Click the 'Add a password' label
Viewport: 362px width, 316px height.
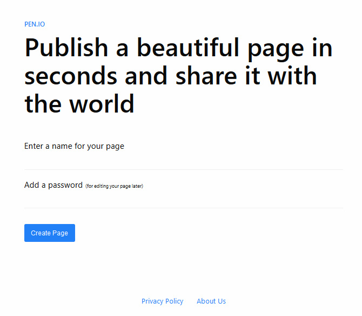coord(53,185)
